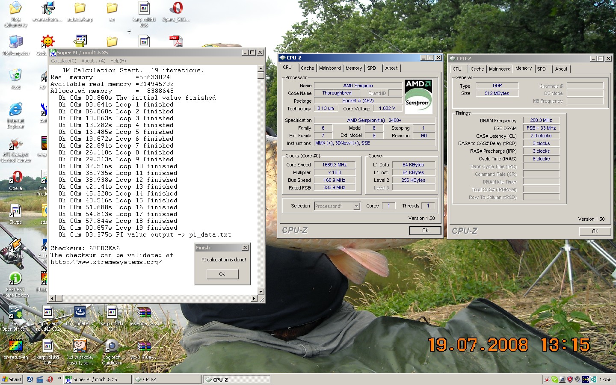This screenshot has width=616, height=385.
Task: Select the karp rokitki 006 file icon
Action: tap(144, 14)
